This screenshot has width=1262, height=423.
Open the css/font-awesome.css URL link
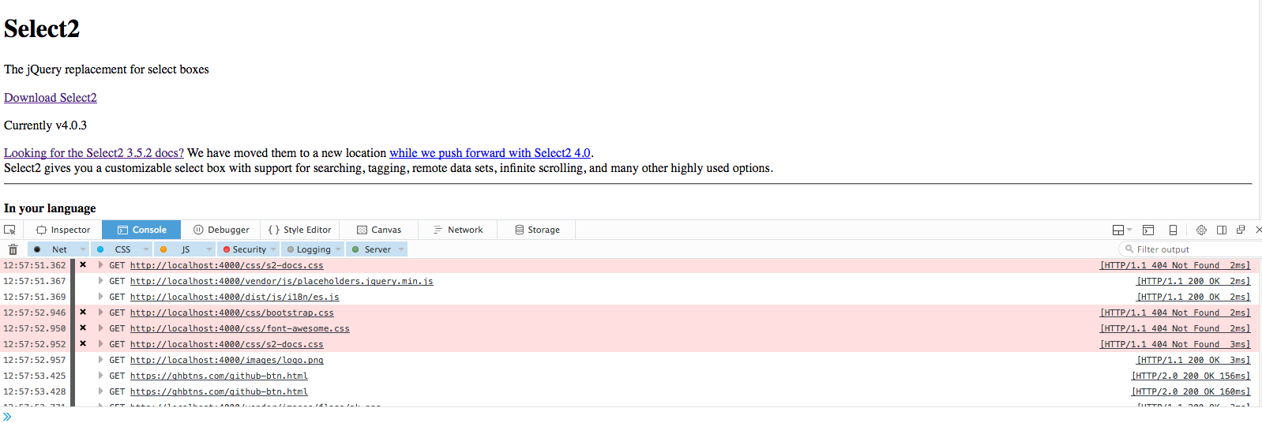pos(240,328)
